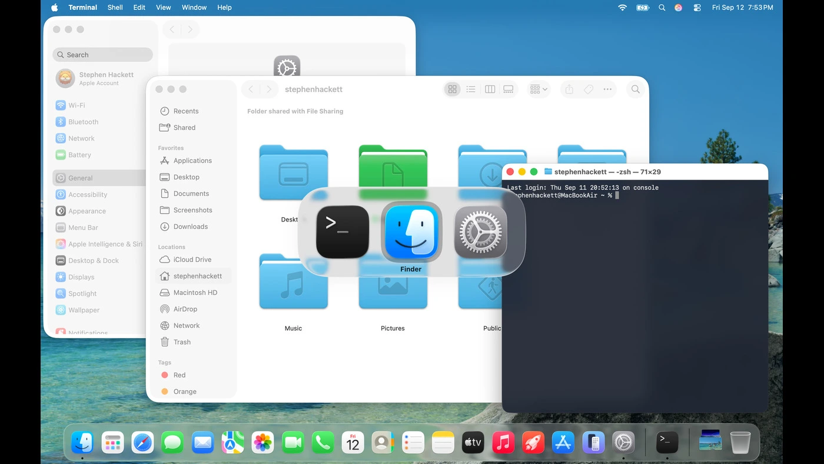Open App Store from the Dock
The image size is (824, 464).
pos(563,442)
